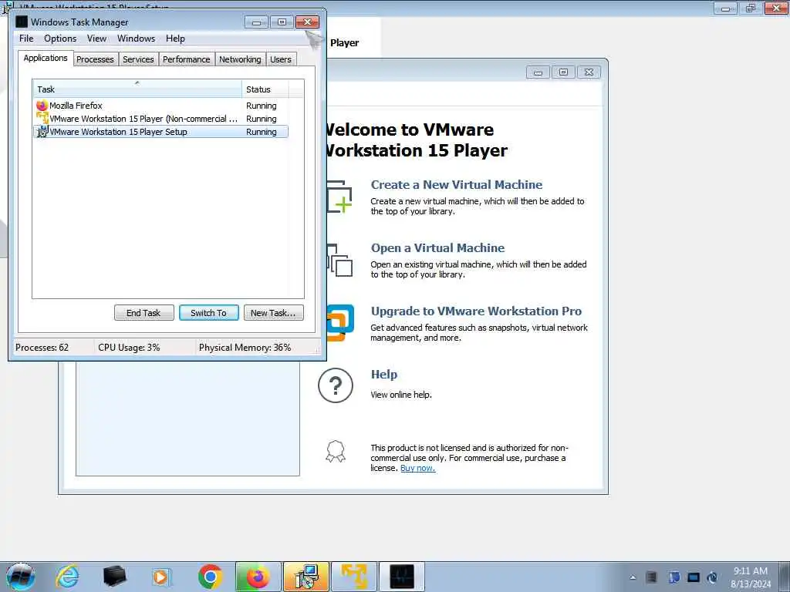Viewport: 790px width, 592px height.
Task: Select VMware Workstation 15 Player Setup row
Action: (160, 131)
